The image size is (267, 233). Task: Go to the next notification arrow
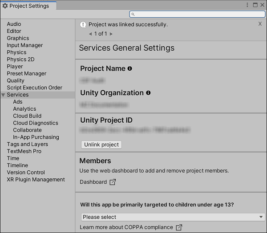click(x=111, y=34)
